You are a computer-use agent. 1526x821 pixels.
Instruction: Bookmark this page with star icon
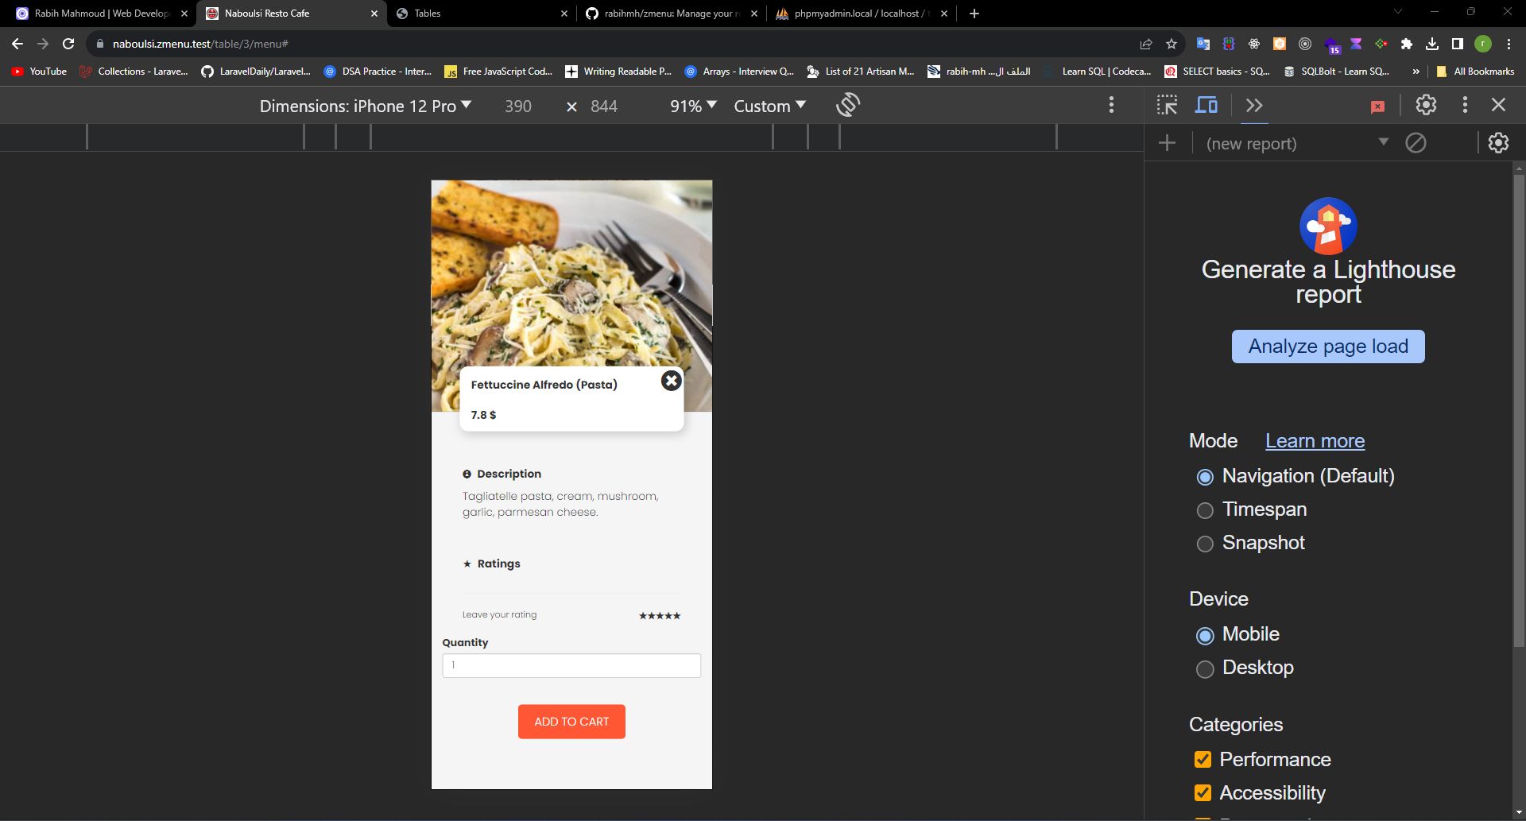pos(1171,44)
